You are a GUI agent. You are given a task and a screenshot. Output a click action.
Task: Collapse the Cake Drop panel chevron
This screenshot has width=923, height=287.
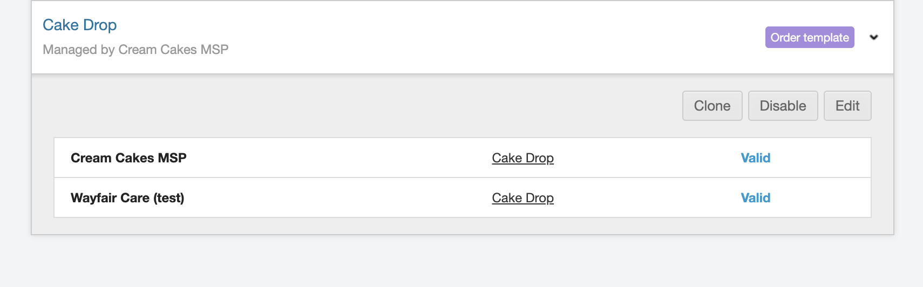874,37
